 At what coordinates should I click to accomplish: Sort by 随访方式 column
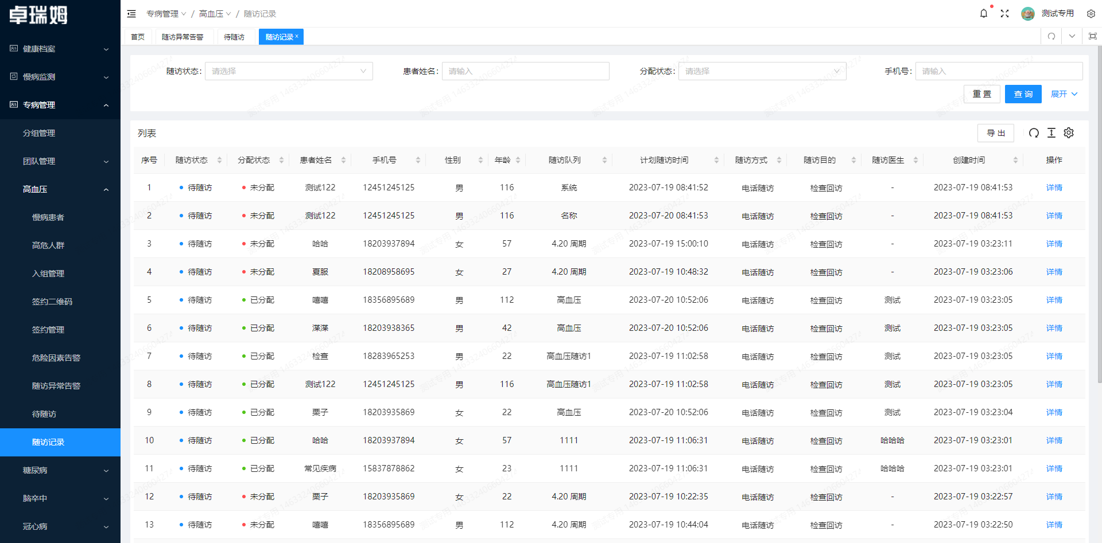[x=779, y=160]
